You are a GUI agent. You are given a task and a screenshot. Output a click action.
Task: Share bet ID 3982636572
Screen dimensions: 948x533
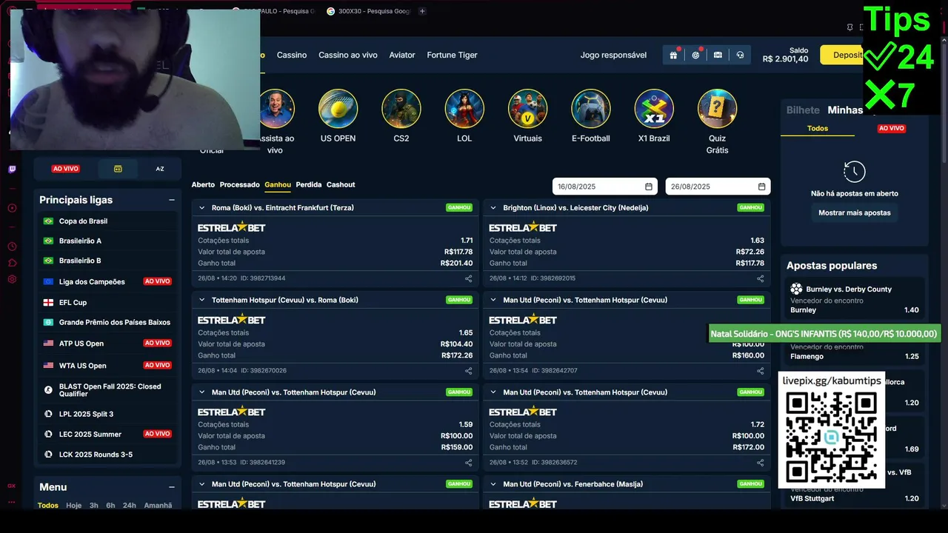tap(760, 462)
